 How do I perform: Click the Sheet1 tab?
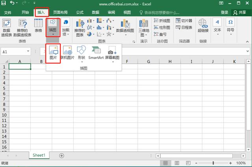coord(39,155)
